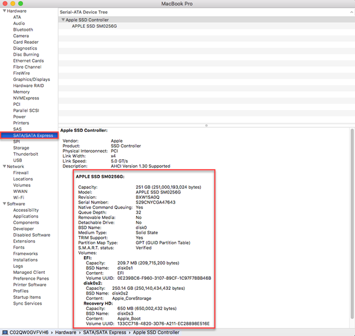The image size is (355, 336).
Task: Open Firewall under Network
Action: 21,173
